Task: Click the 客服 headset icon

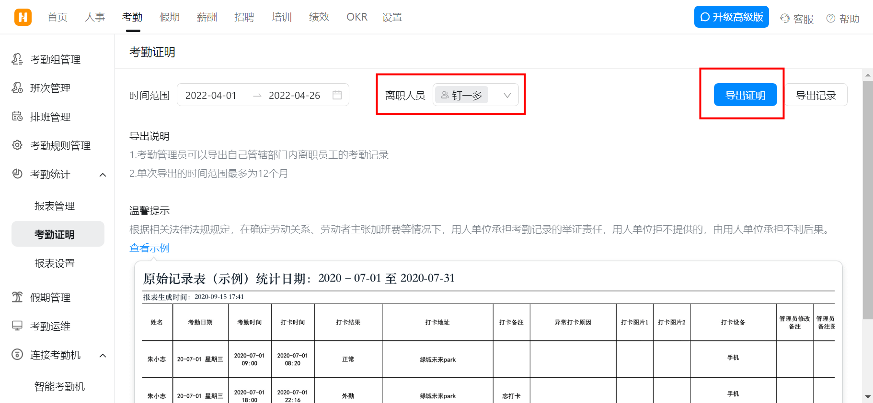Action: [785, 19]
